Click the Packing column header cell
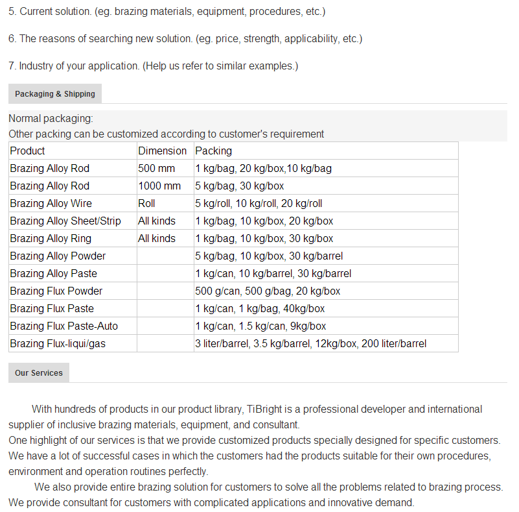Image resolution: width=519 pixels, height=512 pixels. [x=326, y=151]
